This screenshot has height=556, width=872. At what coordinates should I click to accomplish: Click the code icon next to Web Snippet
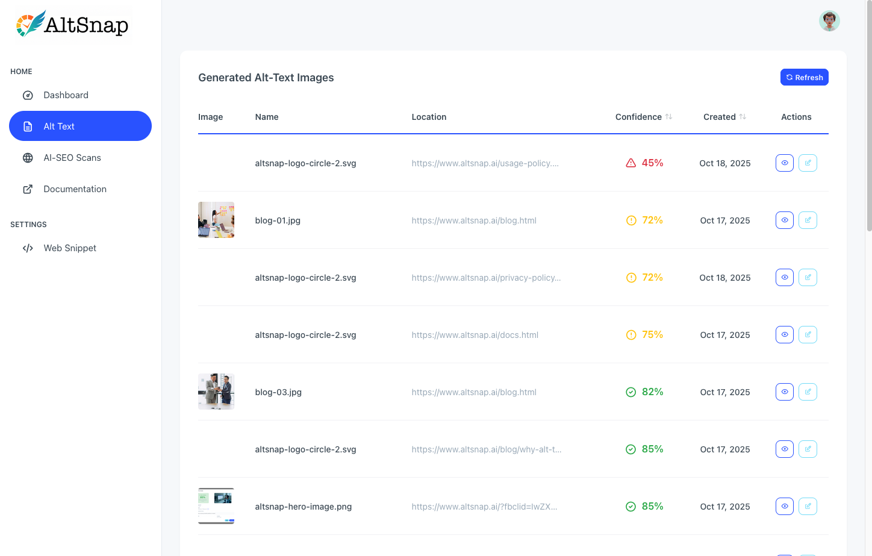[x=28, y=248]
